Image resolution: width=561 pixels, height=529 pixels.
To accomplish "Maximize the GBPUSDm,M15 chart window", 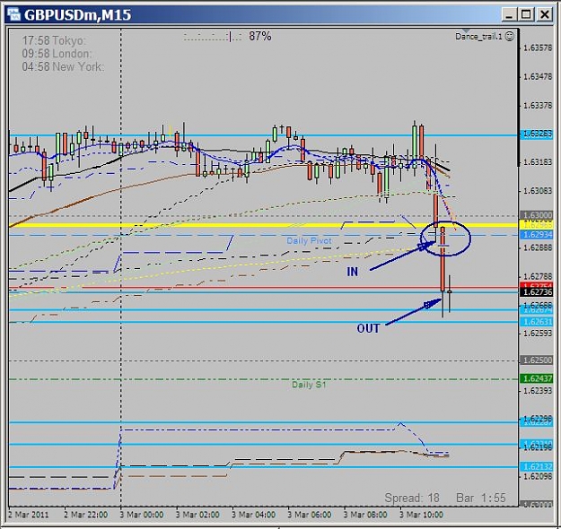I will pyautogui.click(x=526, y=14).
